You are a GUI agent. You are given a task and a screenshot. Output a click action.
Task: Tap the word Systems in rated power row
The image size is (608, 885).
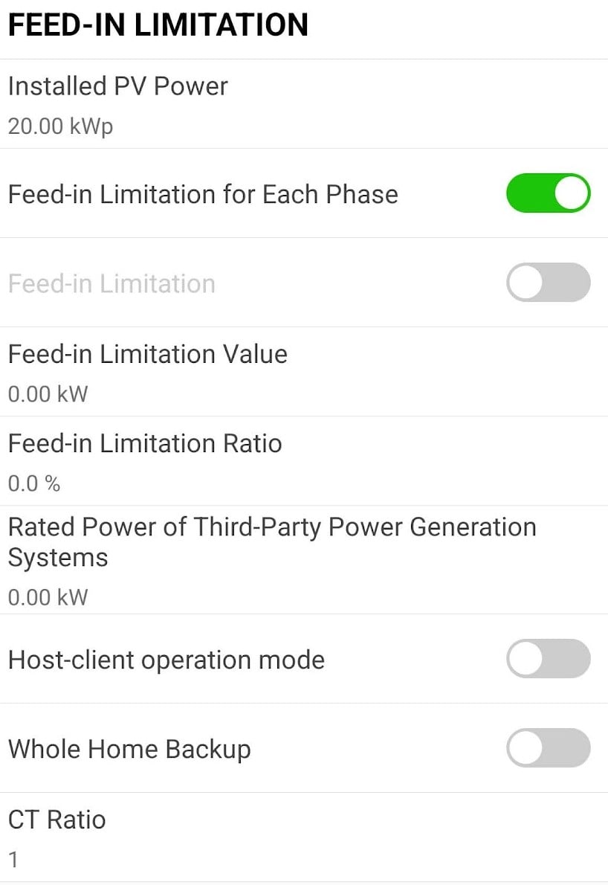(x=58, y=559)
